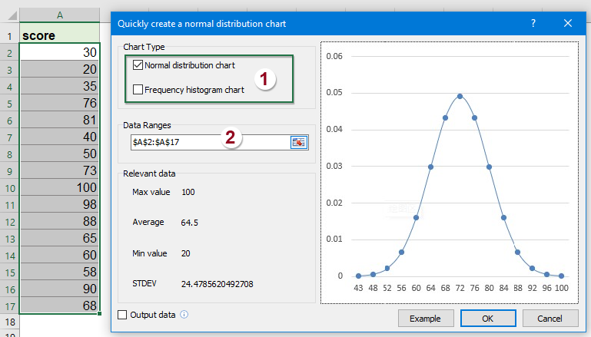This screenshot has height=337, width=591.
Task: Click cell containing value 100
Action: tap(60, 187)
